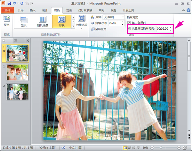
Task: Select the 形状 transition effect
Action: pos(62,22)
